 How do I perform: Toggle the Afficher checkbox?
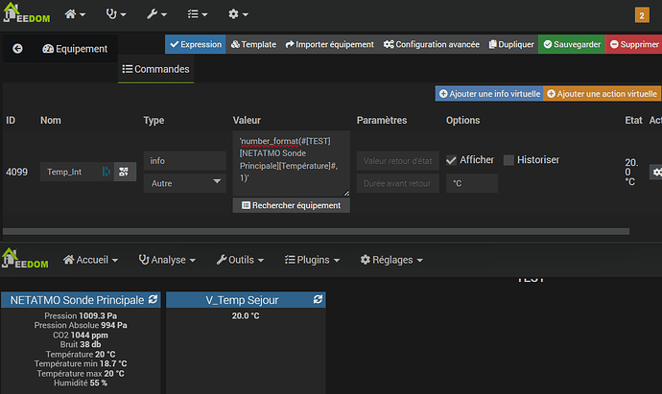[x=451, y=160]
